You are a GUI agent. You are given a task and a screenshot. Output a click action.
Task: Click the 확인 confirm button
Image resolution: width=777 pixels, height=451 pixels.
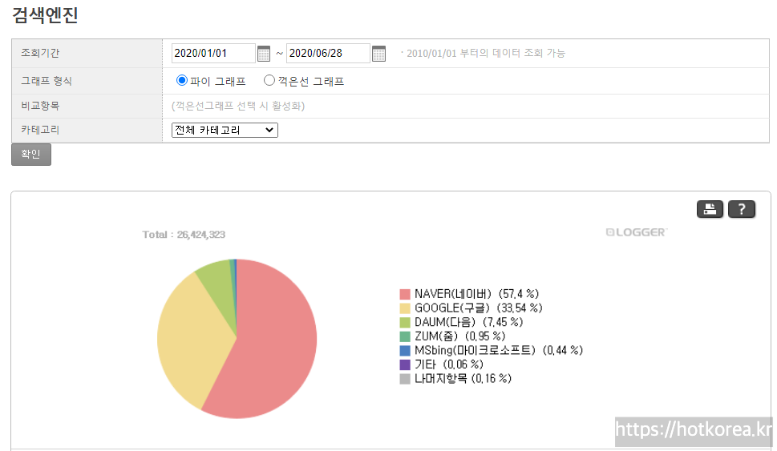[x=31, y=155]
